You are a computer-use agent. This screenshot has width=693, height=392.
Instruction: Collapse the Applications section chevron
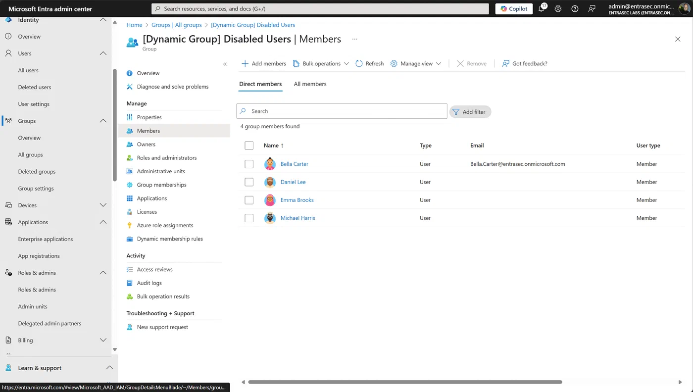pyautogui.click(x=103, y=222)
